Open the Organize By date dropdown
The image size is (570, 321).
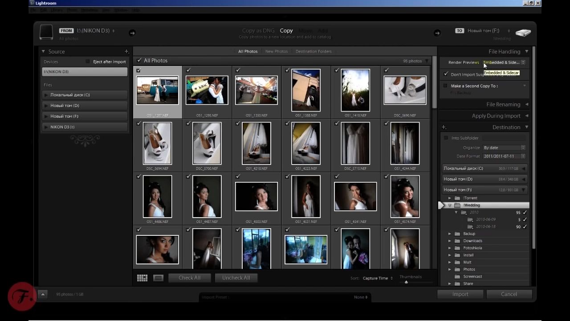504,148
